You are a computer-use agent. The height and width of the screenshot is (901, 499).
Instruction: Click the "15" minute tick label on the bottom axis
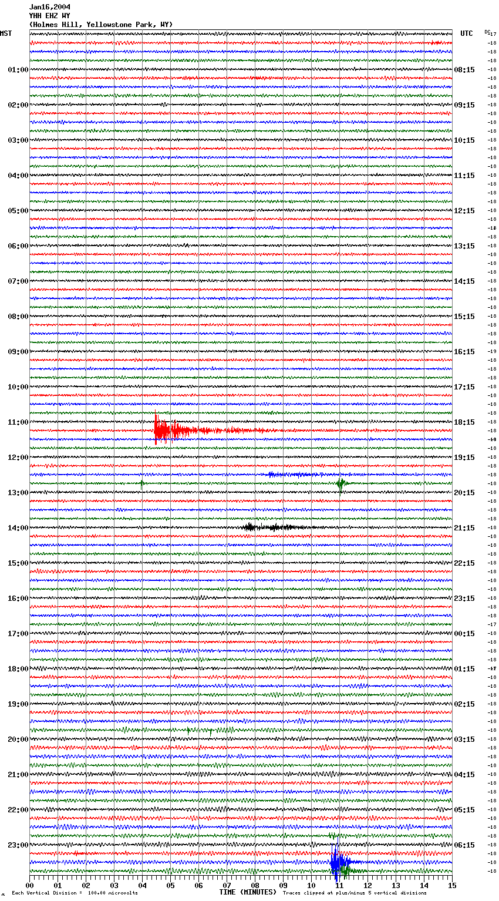pos(452,885)
